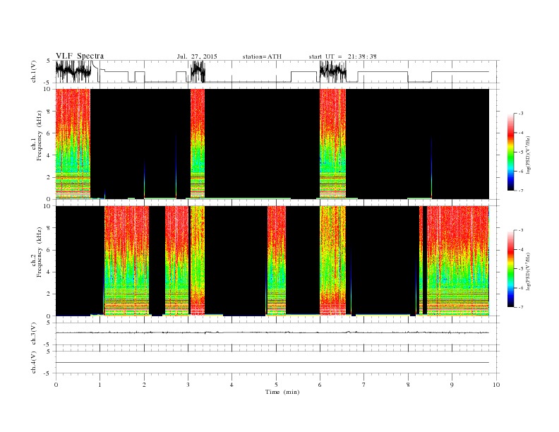Click the 'VLF Spectra' title text
The height and width of the screenshot is (432, 559).
click(80, 56)
